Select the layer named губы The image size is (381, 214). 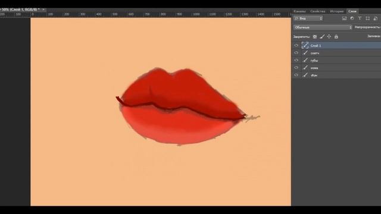point(314,61)
